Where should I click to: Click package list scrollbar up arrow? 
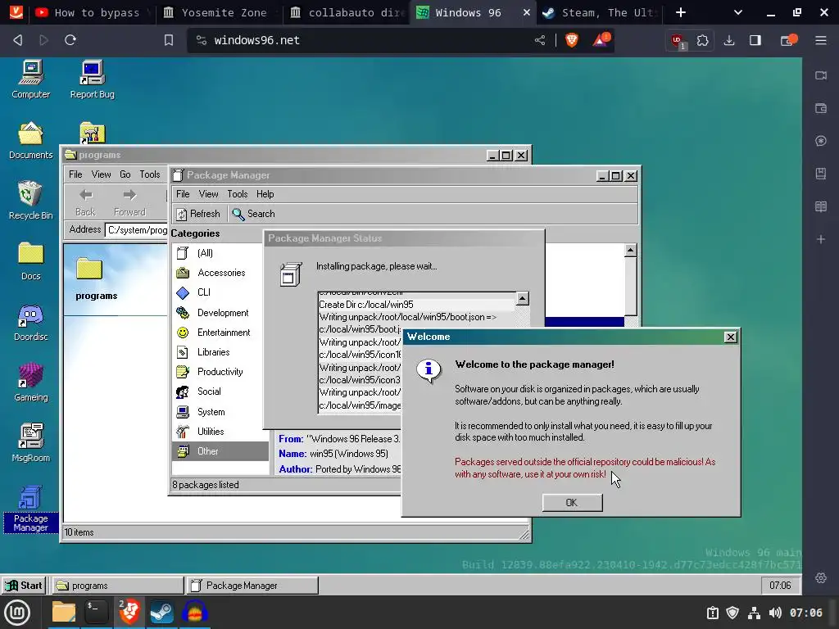[x=630, y=251]
